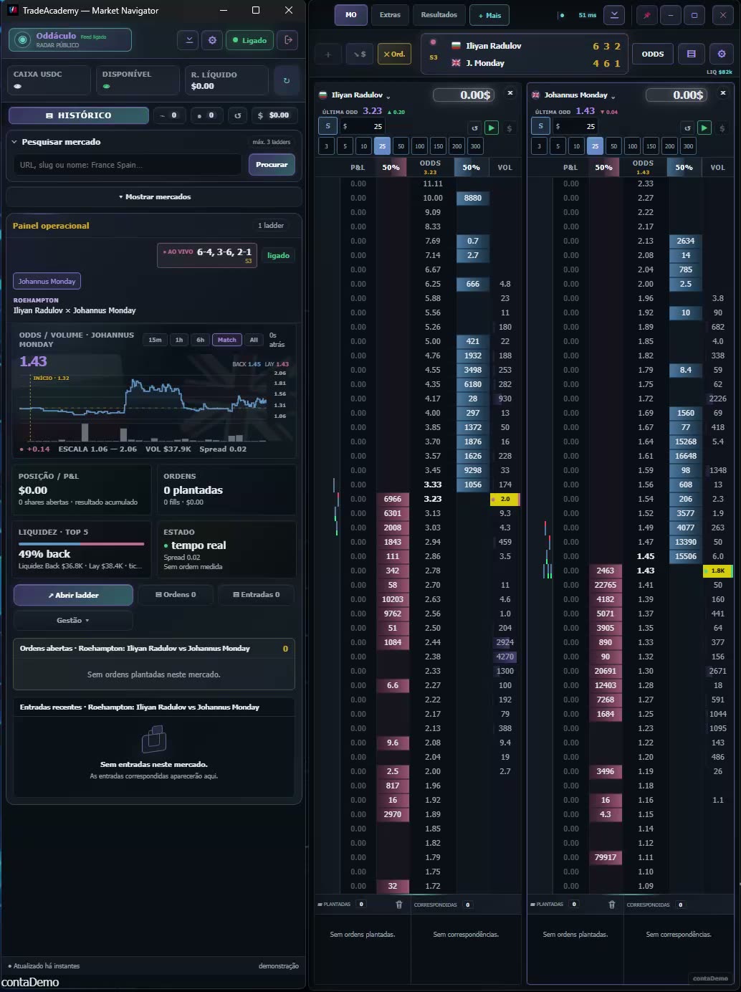Toggle CAIXA USDC visibility eye
The width and height of the screenshot is (741, 992).
[18, 86]
